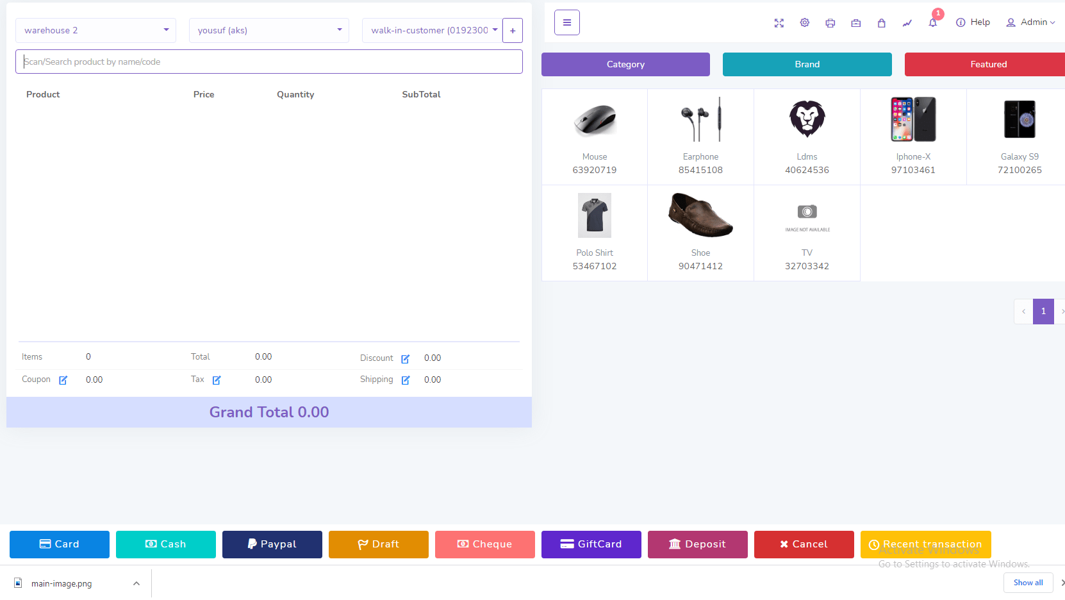The image size is (1065, 600).
Task: Click the shopping bag icon
Action: point(881,23)
